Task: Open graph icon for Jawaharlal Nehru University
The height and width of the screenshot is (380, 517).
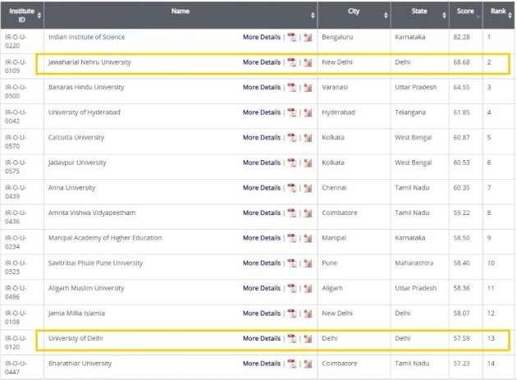Action: 308,62
